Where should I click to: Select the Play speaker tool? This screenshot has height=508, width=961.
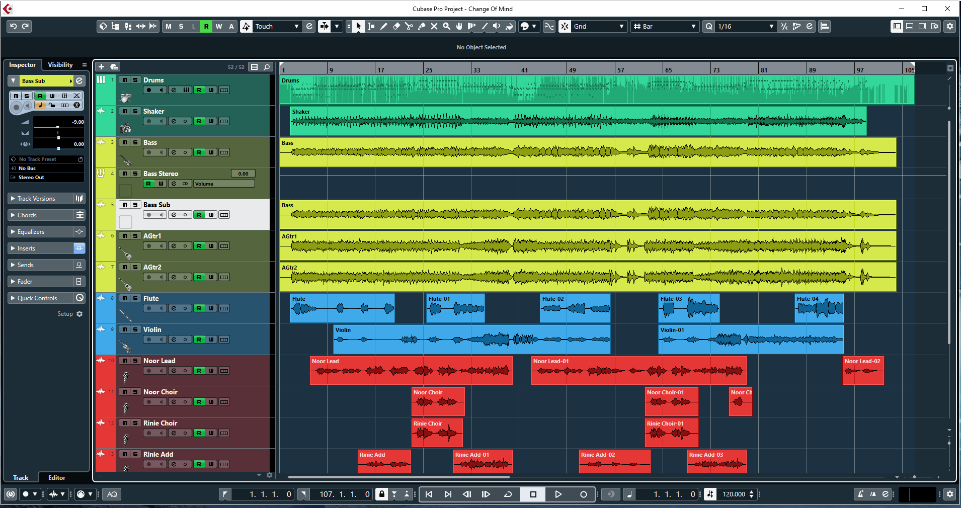click(x=497, y=26)
